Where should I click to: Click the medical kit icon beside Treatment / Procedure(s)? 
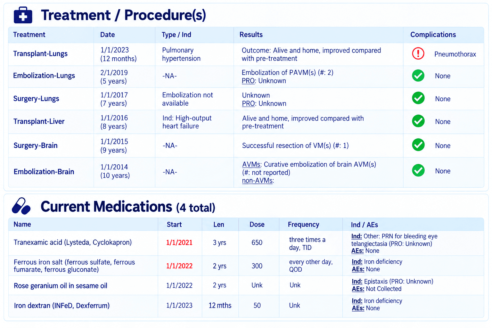tap(23, 15)
